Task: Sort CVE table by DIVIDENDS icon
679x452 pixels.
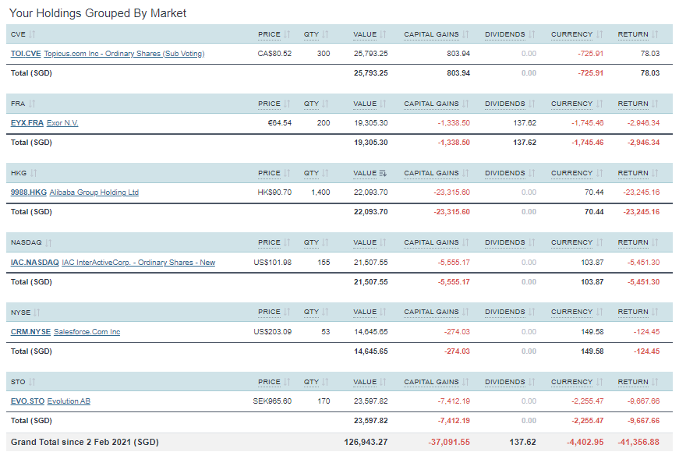Action: point(532,34)
